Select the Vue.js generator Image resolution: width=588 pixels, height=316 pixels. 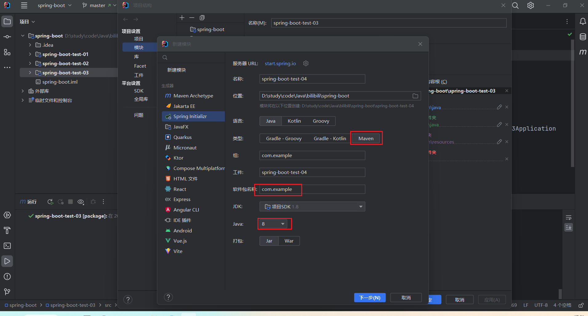pos(193,241)
